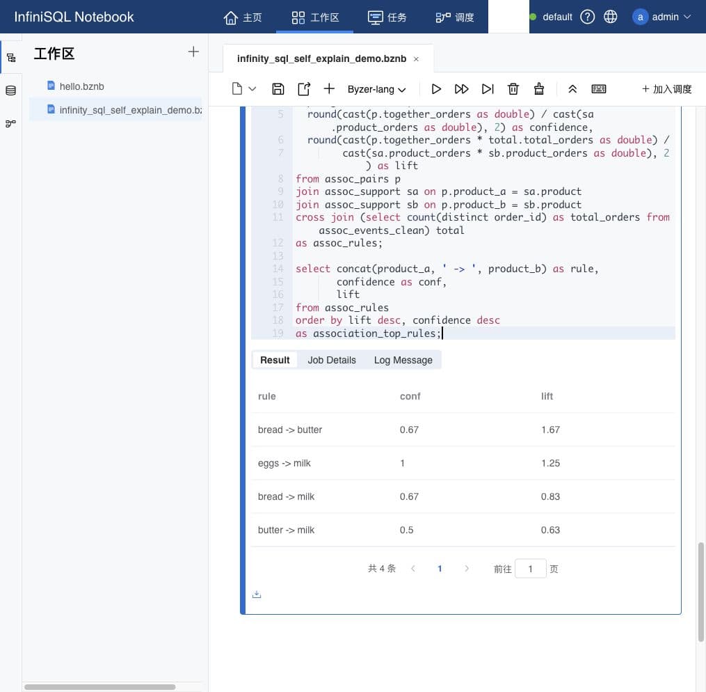
Task: Click the lift column header
Action: click(547, 396)
